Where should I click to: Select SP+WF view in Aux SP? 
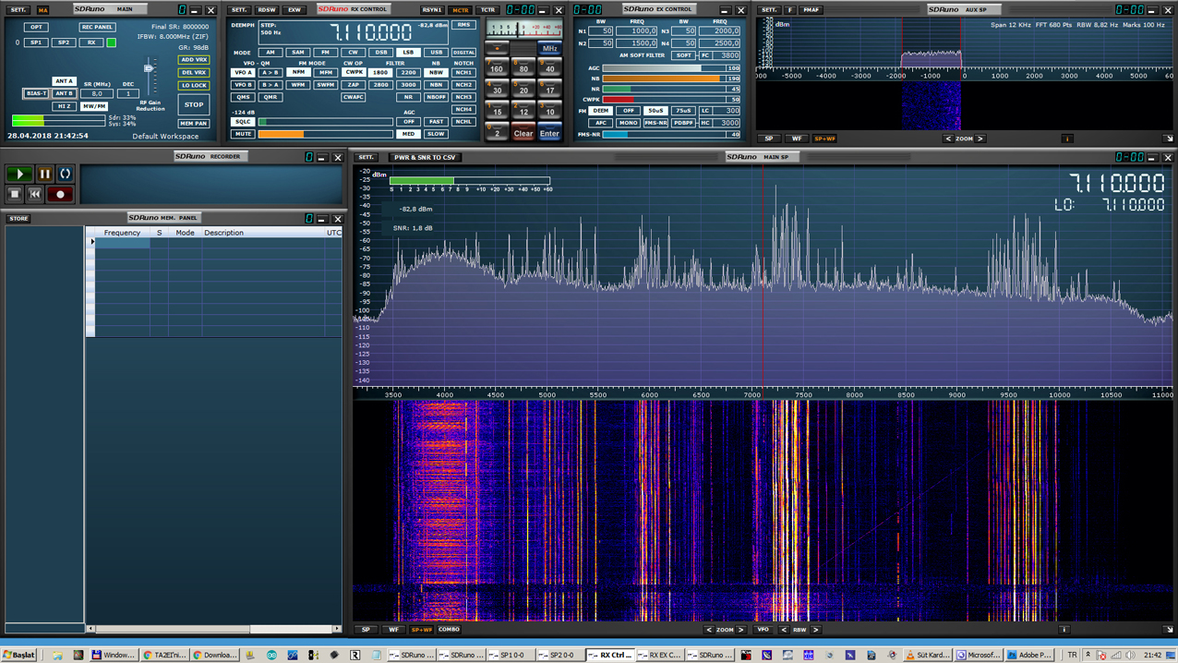[x=824, y=139]
